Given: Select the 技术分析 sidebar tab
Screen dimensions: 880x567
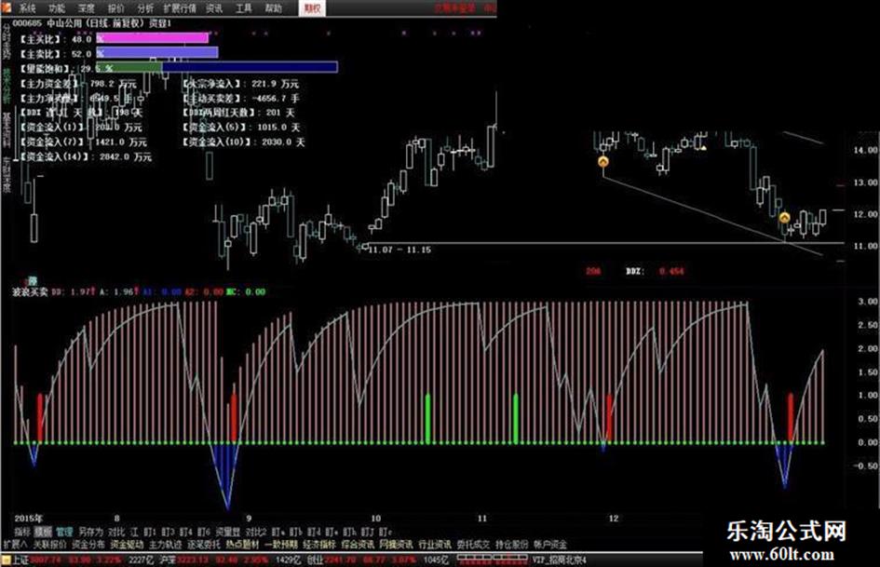Looking at the screenshot, I should (7, 86).
